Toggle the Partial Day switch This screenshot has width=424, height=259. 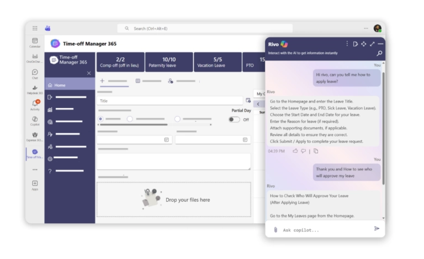pos(234,120)
